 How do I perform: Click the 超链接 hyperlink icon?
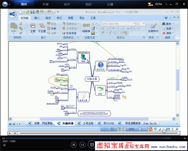[x=86, y=26]
